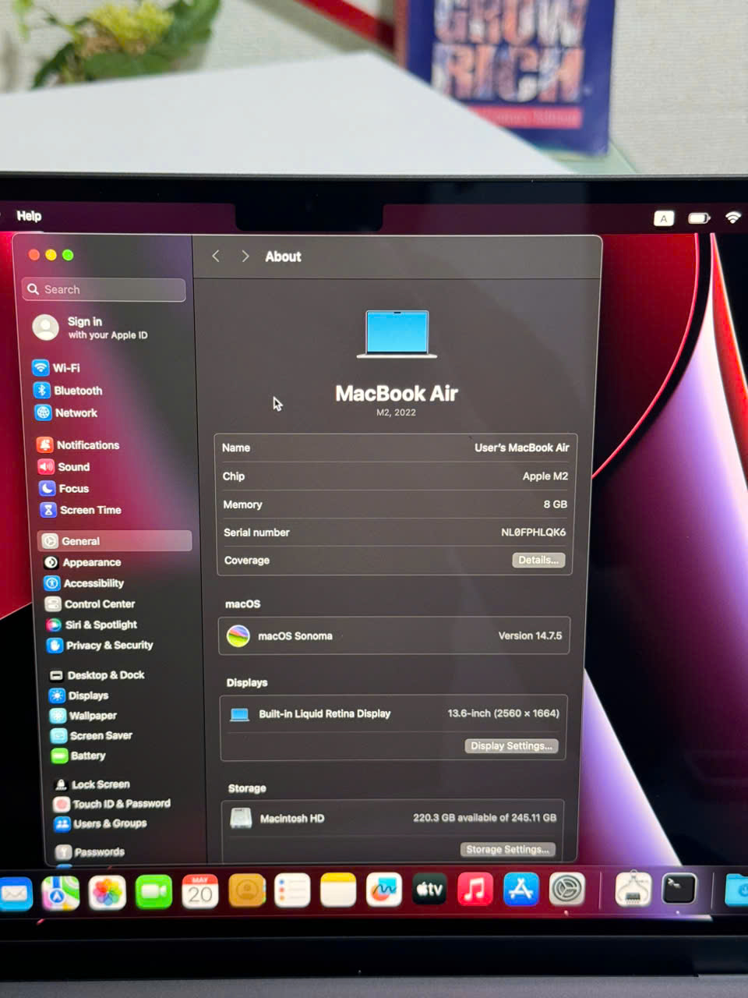
Task: Click System Settings icon in Dock
Action: pos(566,889)
